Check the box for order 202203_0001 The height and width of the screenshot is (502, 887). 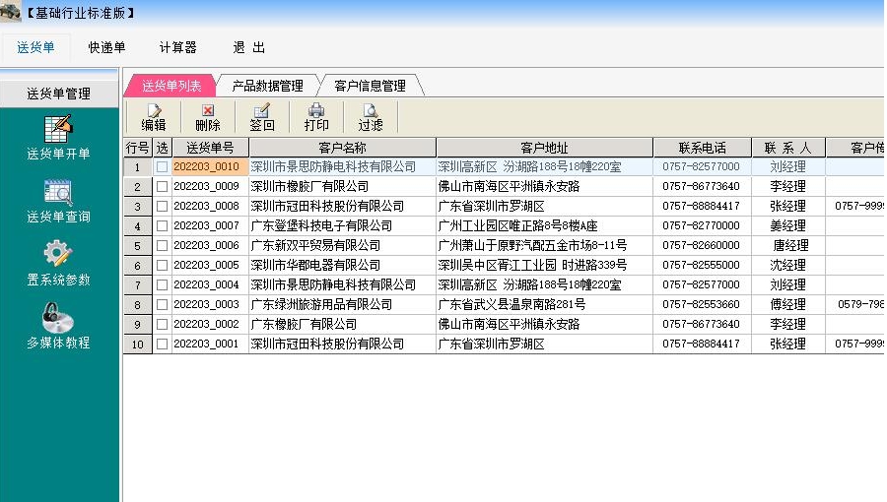click(x=162, y=344)
